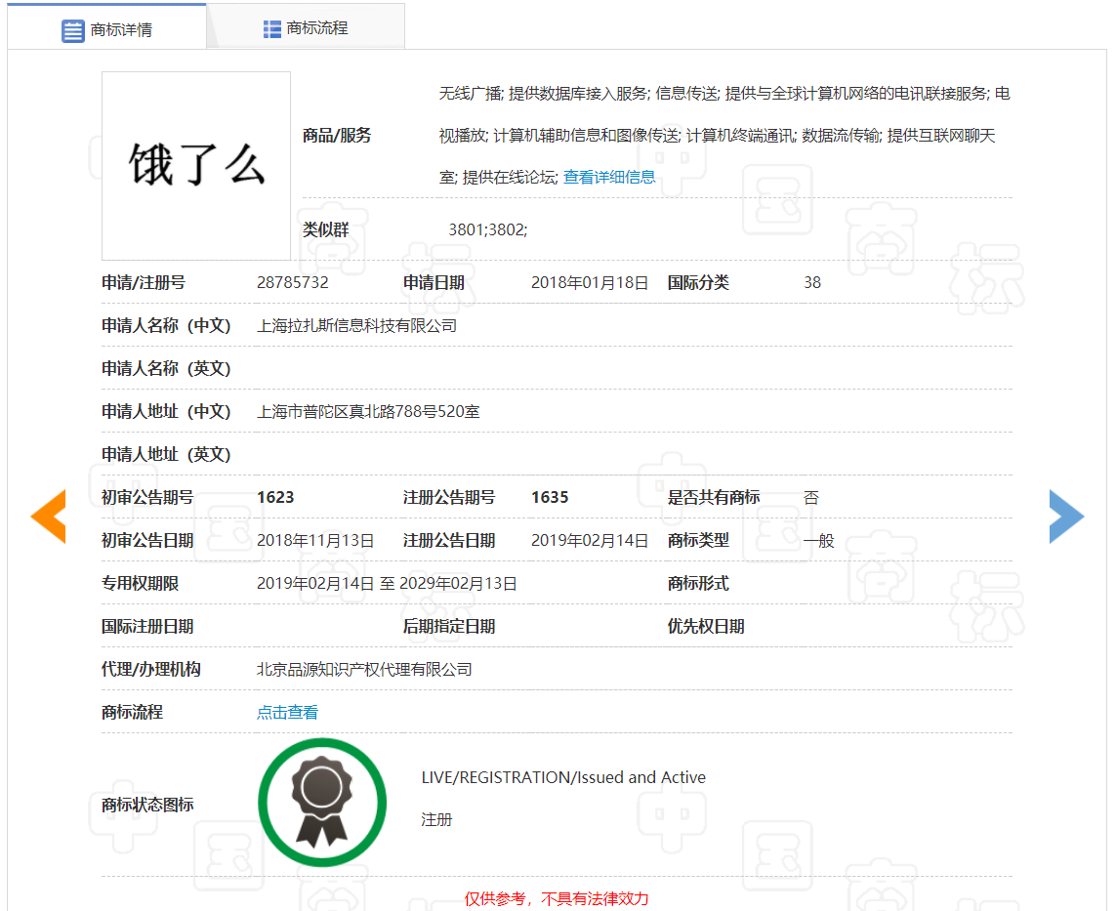The width and height of the screenshot is (1116, 911).
Task: Go to next trademark with blue arrow
Action: coord(1066,517)
